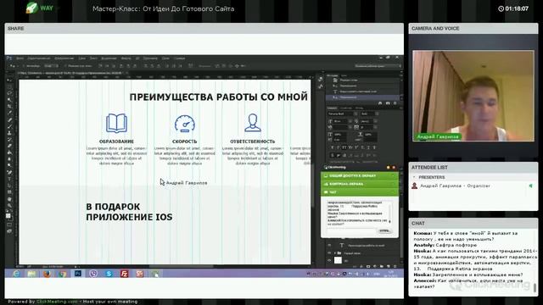Select the white layer thumbnail
The height and width of the screenshot is (305, 543).
click(338, 260)
